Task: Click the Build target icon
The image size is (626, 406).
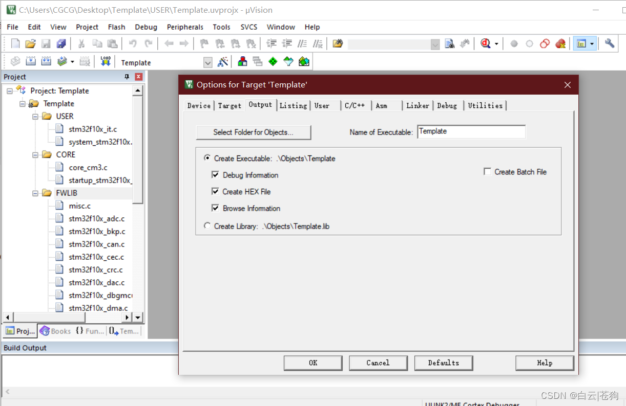Action: coord(31,62)
